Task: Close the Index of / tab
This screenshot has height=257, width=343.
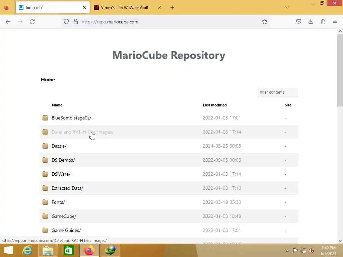Action: (x=84, y=7)
